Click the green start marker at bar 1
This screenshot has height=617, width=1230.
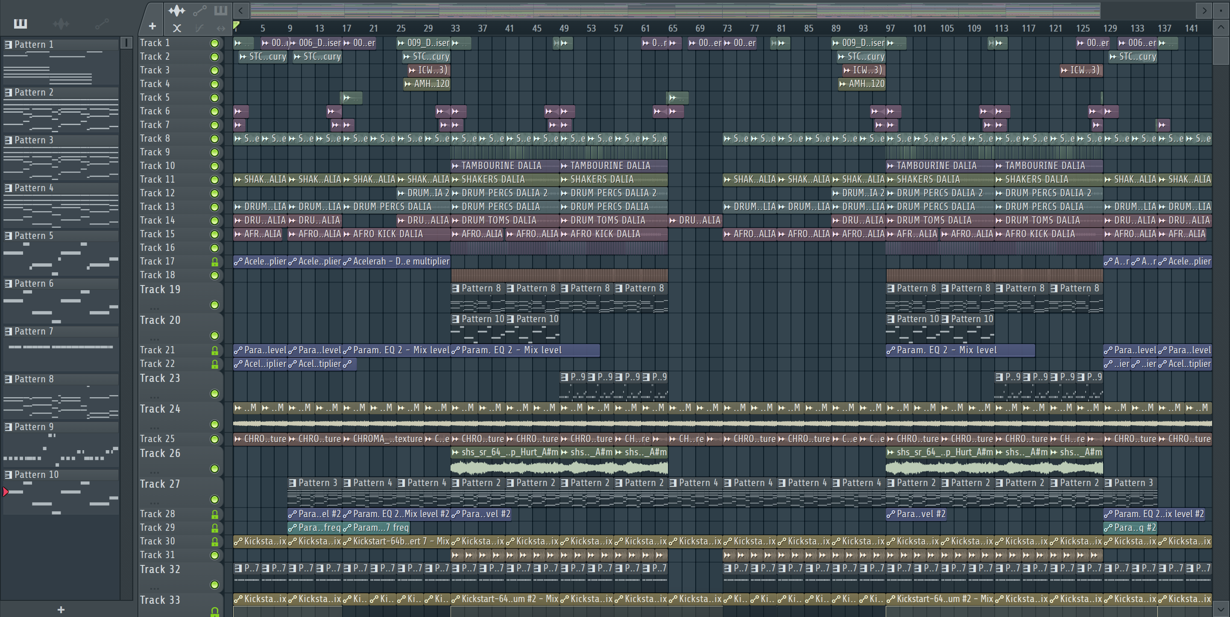tap(236, 25)
